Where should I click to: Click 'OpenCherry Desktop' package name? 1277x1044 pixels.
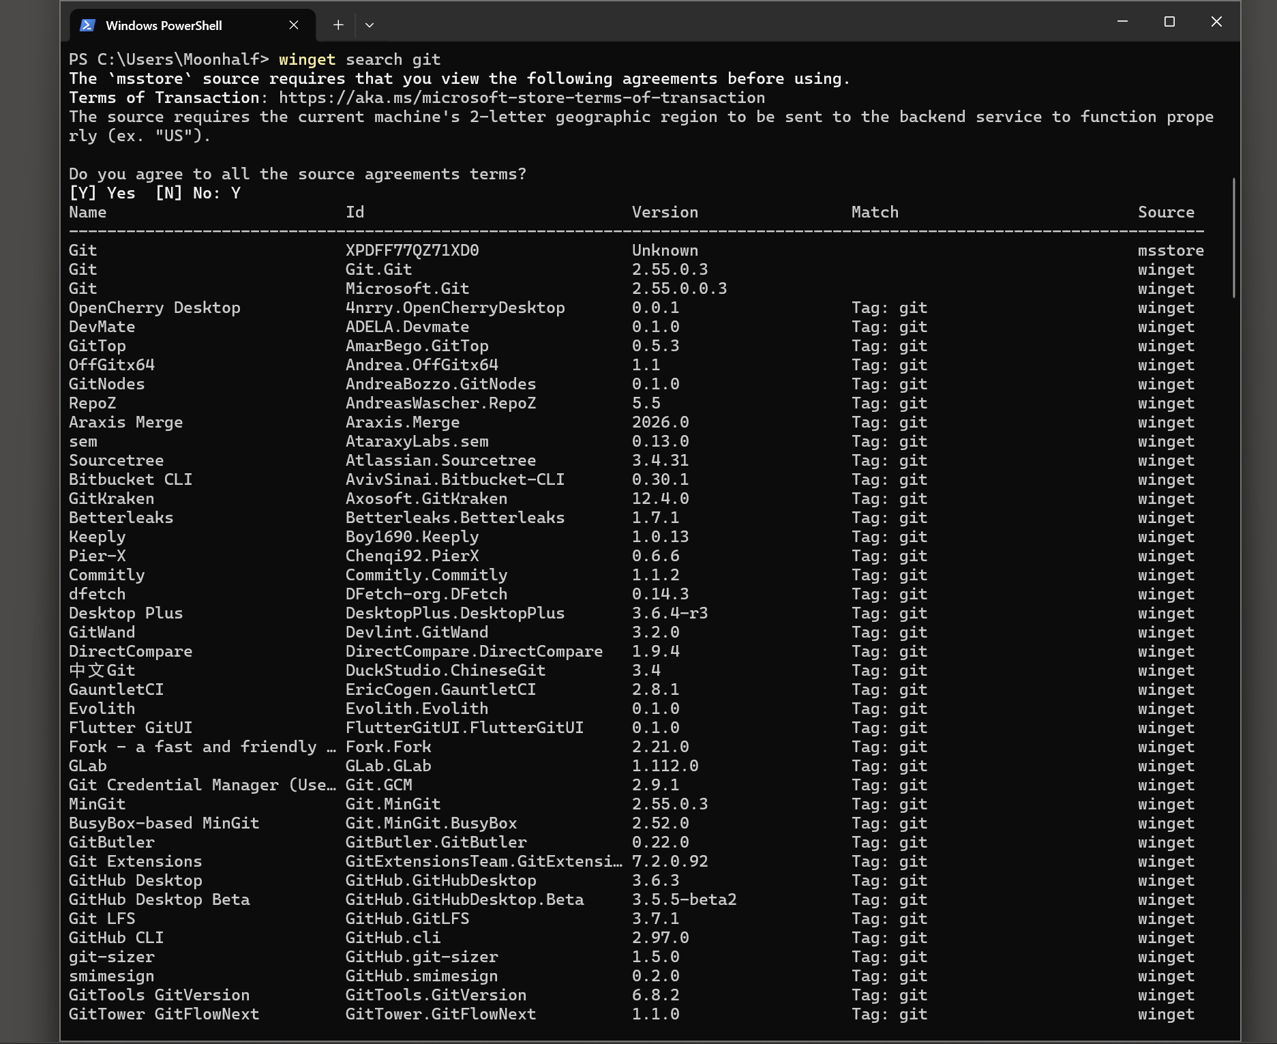point(154,308)
